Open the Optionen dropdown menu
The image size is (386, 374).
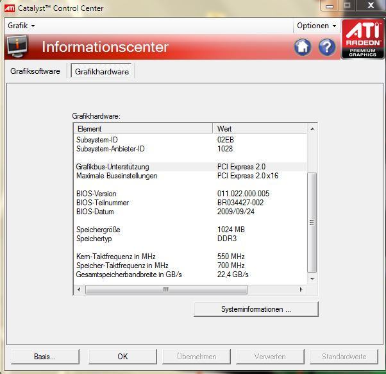click(316, 26)
